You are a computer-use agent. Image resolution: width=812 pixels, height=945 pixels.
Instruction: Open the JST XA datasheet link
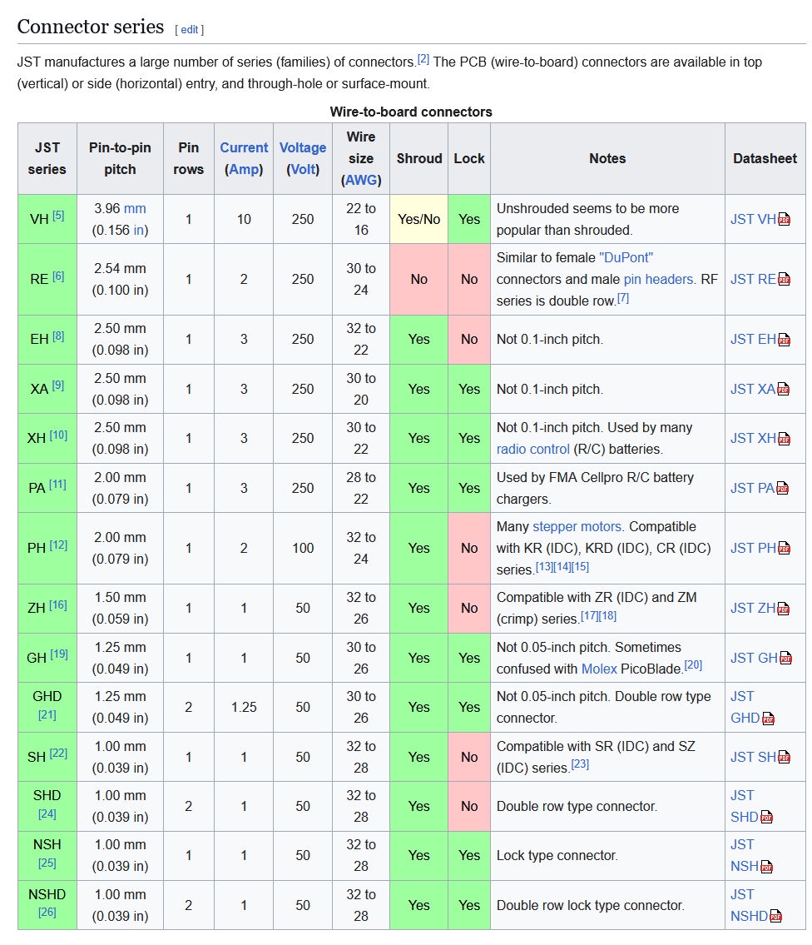point(753,390)
